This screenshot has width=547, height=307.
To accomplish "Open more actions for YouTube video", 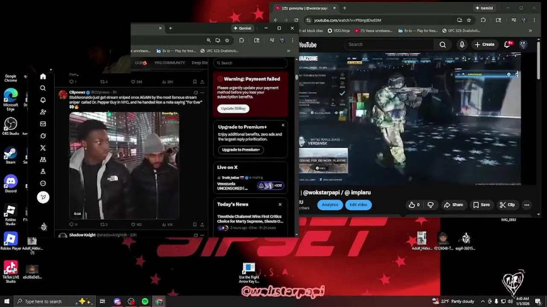I will tap(526, 205).
